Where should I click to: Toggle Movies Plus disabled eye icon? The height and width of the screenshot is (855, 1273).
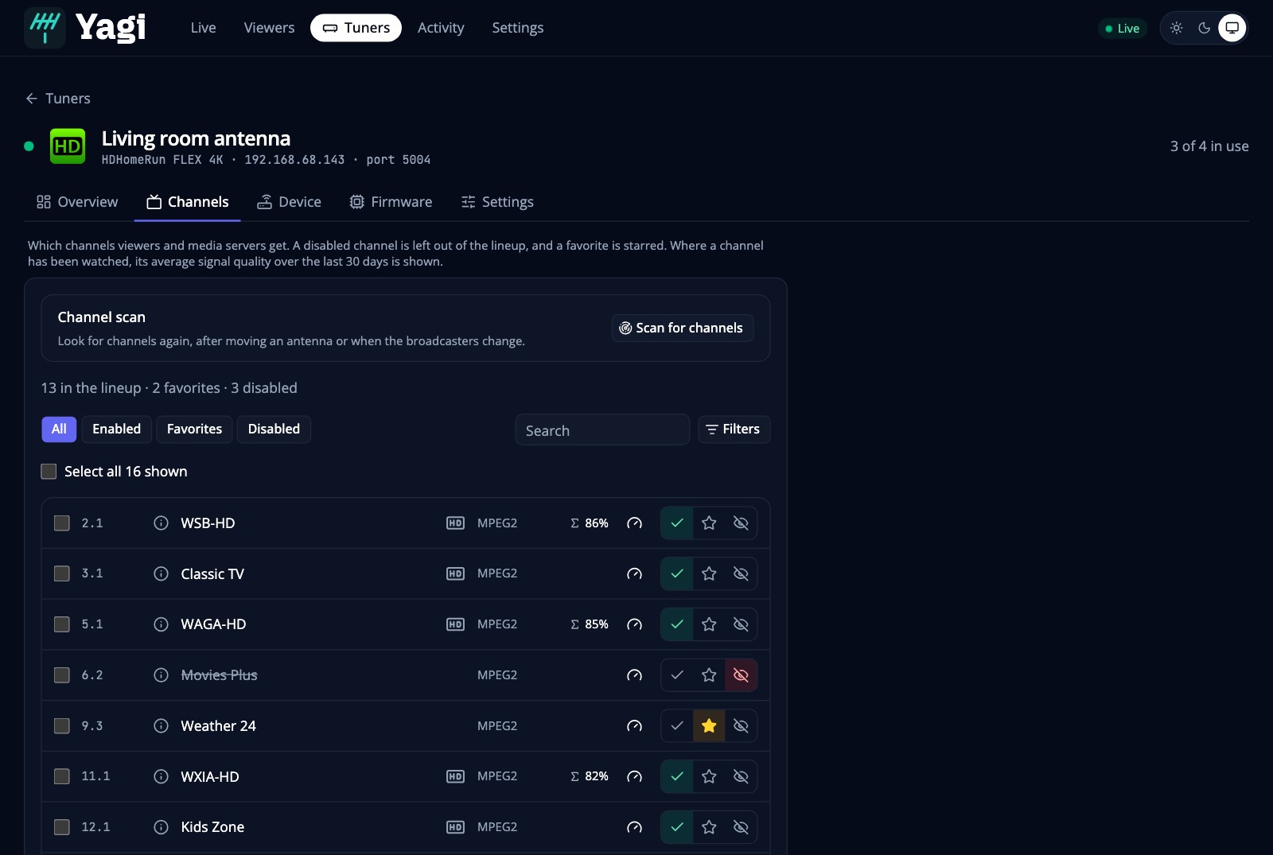coord(741,675)
